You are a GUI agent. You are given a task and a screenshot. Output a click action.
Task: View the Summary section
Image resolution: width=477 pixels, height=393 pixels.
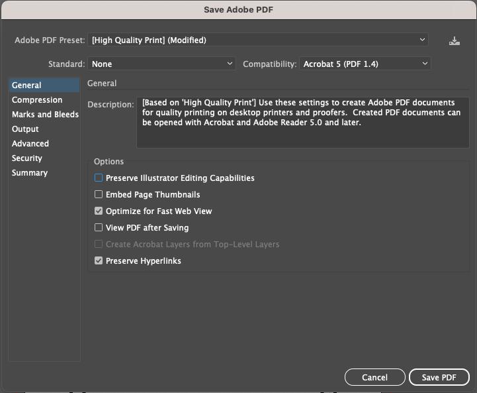click(x=30, y=173)
